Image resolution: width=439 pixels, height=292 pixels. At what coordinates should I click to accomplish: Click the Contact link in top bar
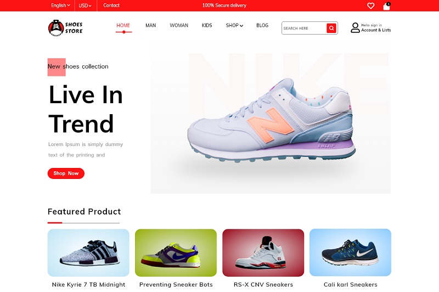(111, 5)
